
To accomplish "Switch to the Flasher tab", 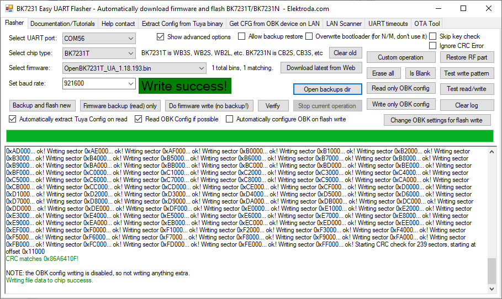I will (14, 23).
